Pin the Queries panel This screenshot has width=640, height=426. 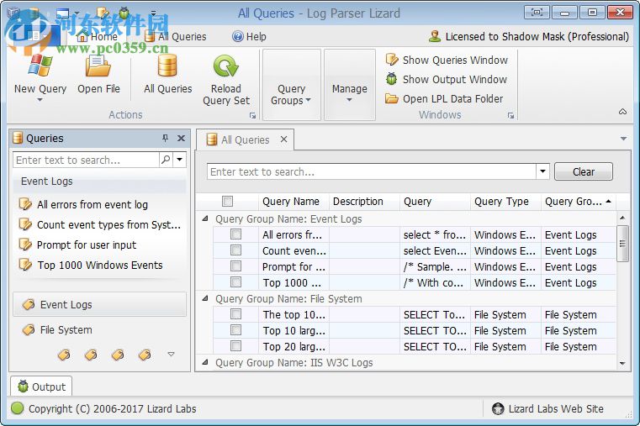point(165,138)
